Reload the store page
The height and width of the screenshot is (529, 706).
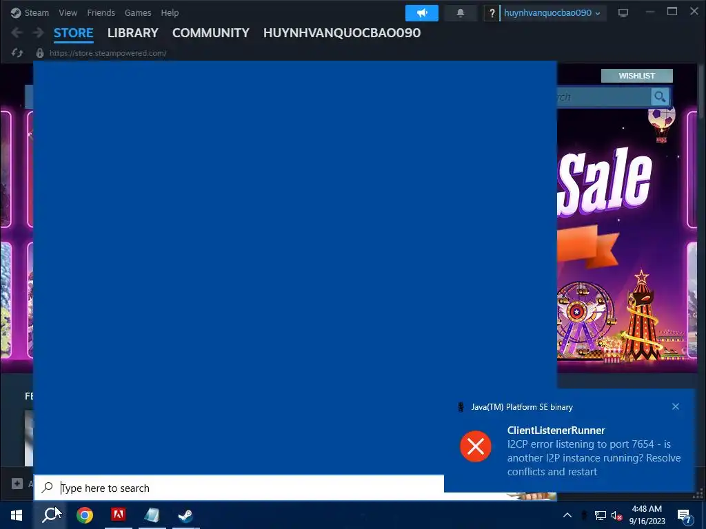coord(17,53)
